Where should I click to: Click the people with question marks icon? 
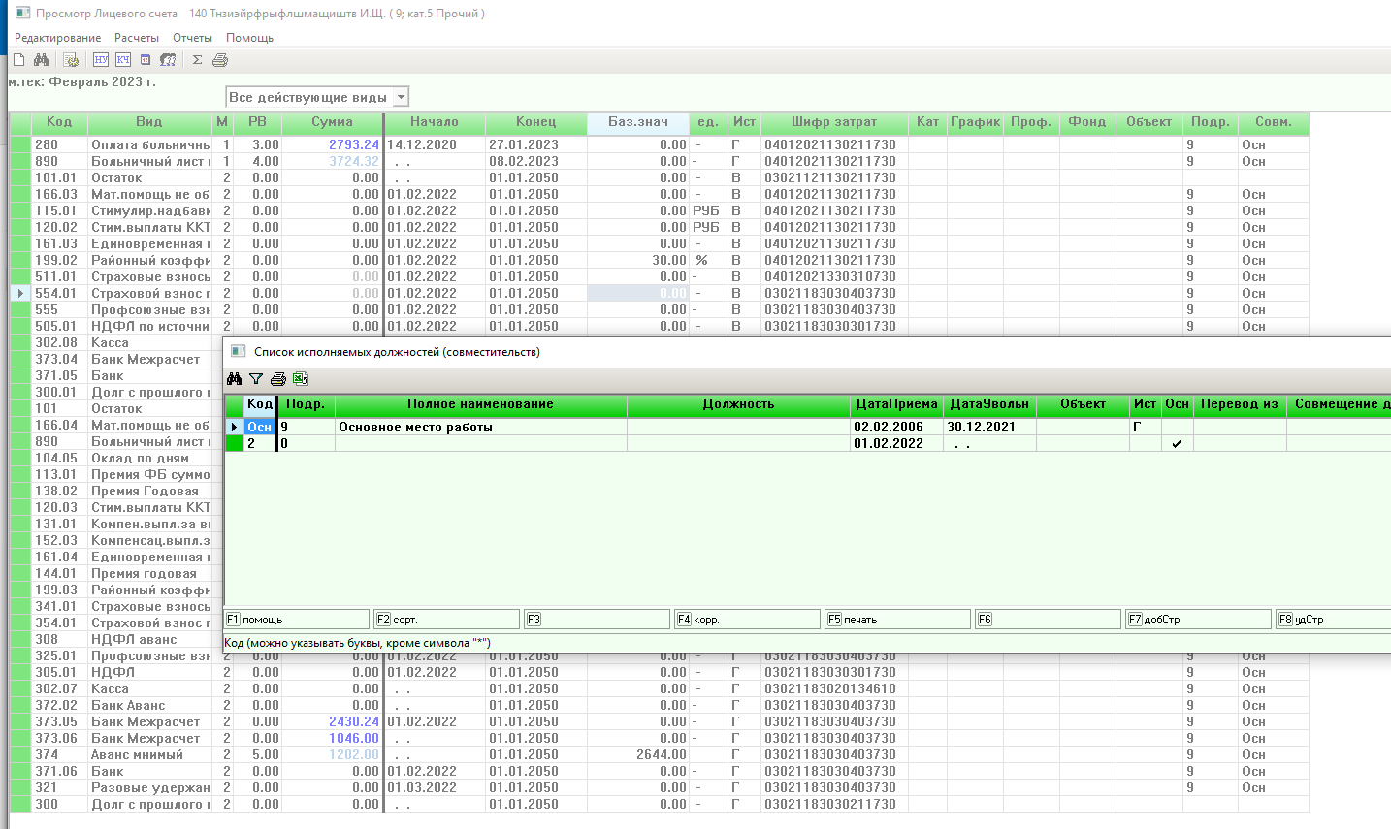[168, 60]
